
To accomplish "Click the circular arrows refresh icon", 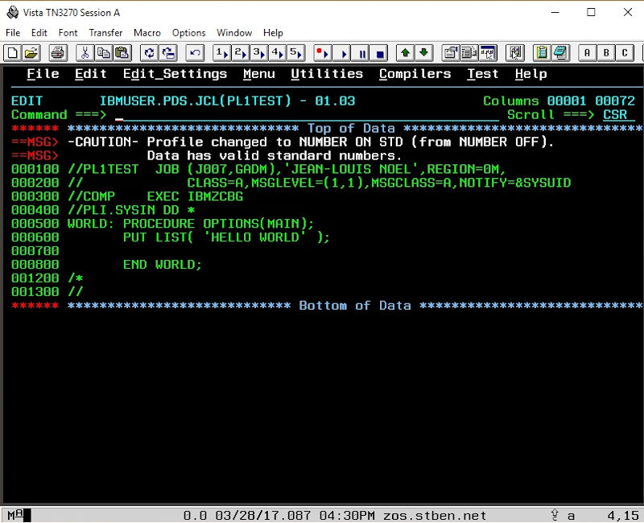I will [x=150, y=53].
